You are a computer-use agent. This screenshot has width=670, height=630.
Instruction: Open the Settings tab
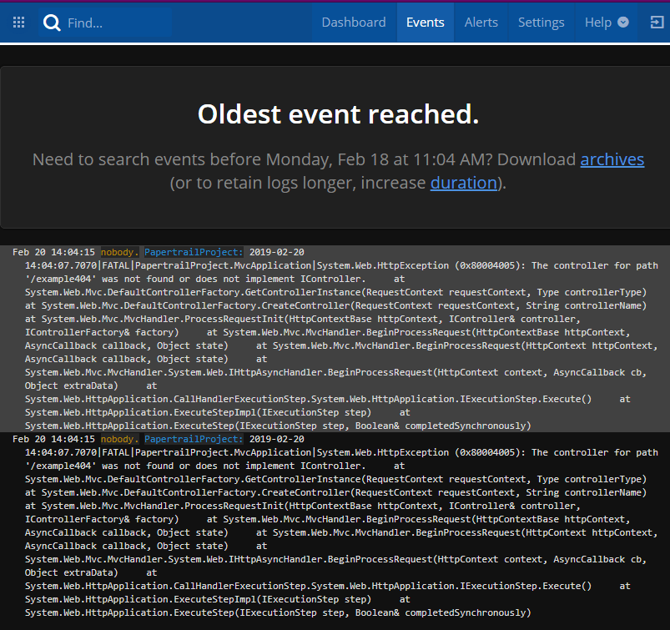541,23
